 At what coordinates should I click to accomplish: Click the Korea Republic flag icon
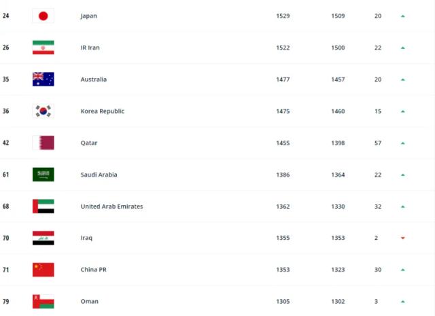(x=43, y=111)
